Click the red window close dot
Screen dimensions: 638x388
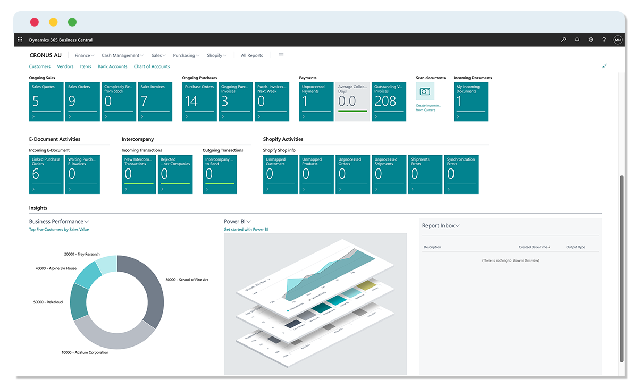[x=35, y=22]
